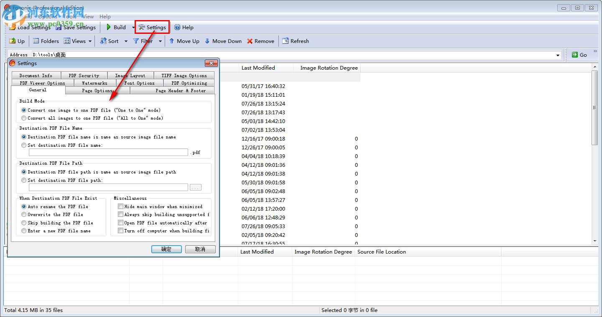Select Skip building the PDF file
602x317 pixels.
(x=24, y=223)
